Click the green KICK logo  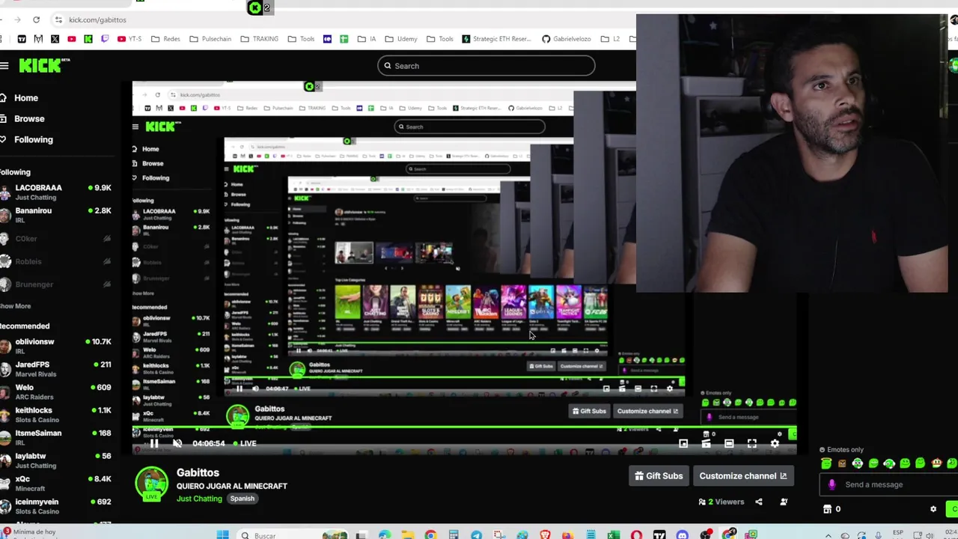(41, 66)
